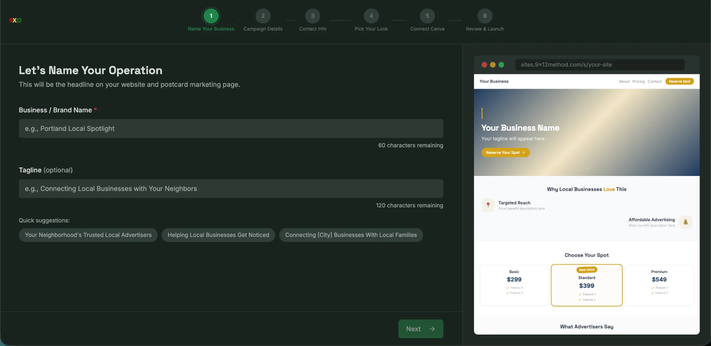Click the Affordable Advertising money icon
The height and width of the screenshot is (346, 711).
coord(686,222)
